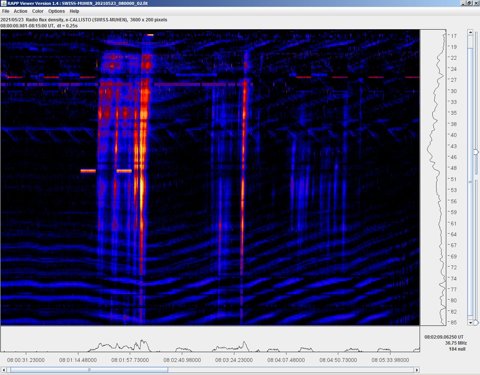Click time label 08:04:50.73000
This screenshot has width=480, height=375.
coord(338,360)
